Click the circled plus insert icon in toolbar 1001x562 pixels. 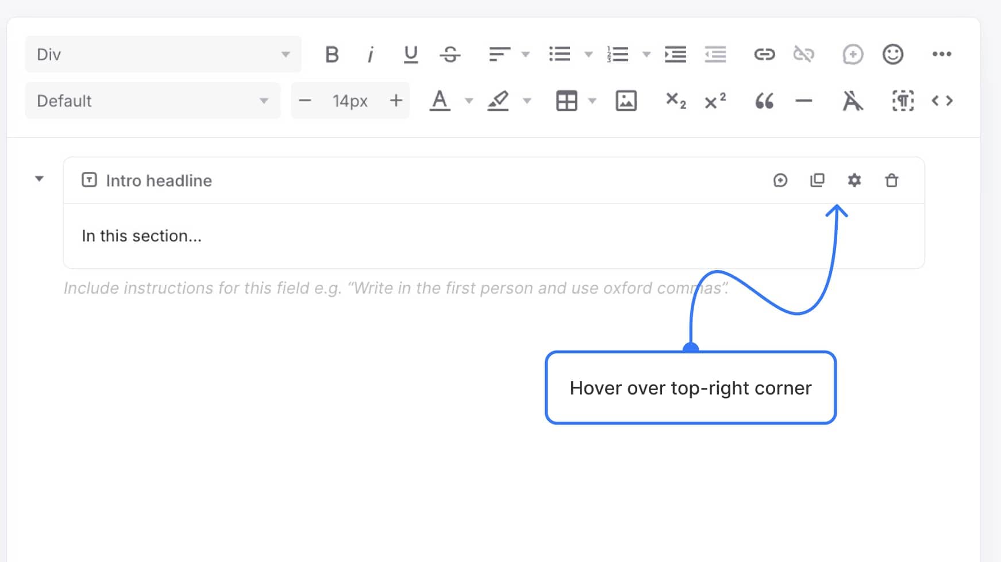coord(853,55)
